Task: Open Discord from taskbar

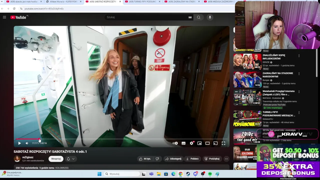Action: click(x=195, y=174)
